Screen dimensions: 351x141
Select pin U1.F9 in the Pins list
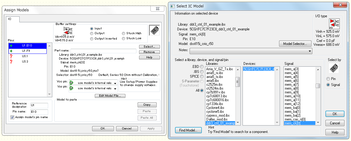pos(28,51)
